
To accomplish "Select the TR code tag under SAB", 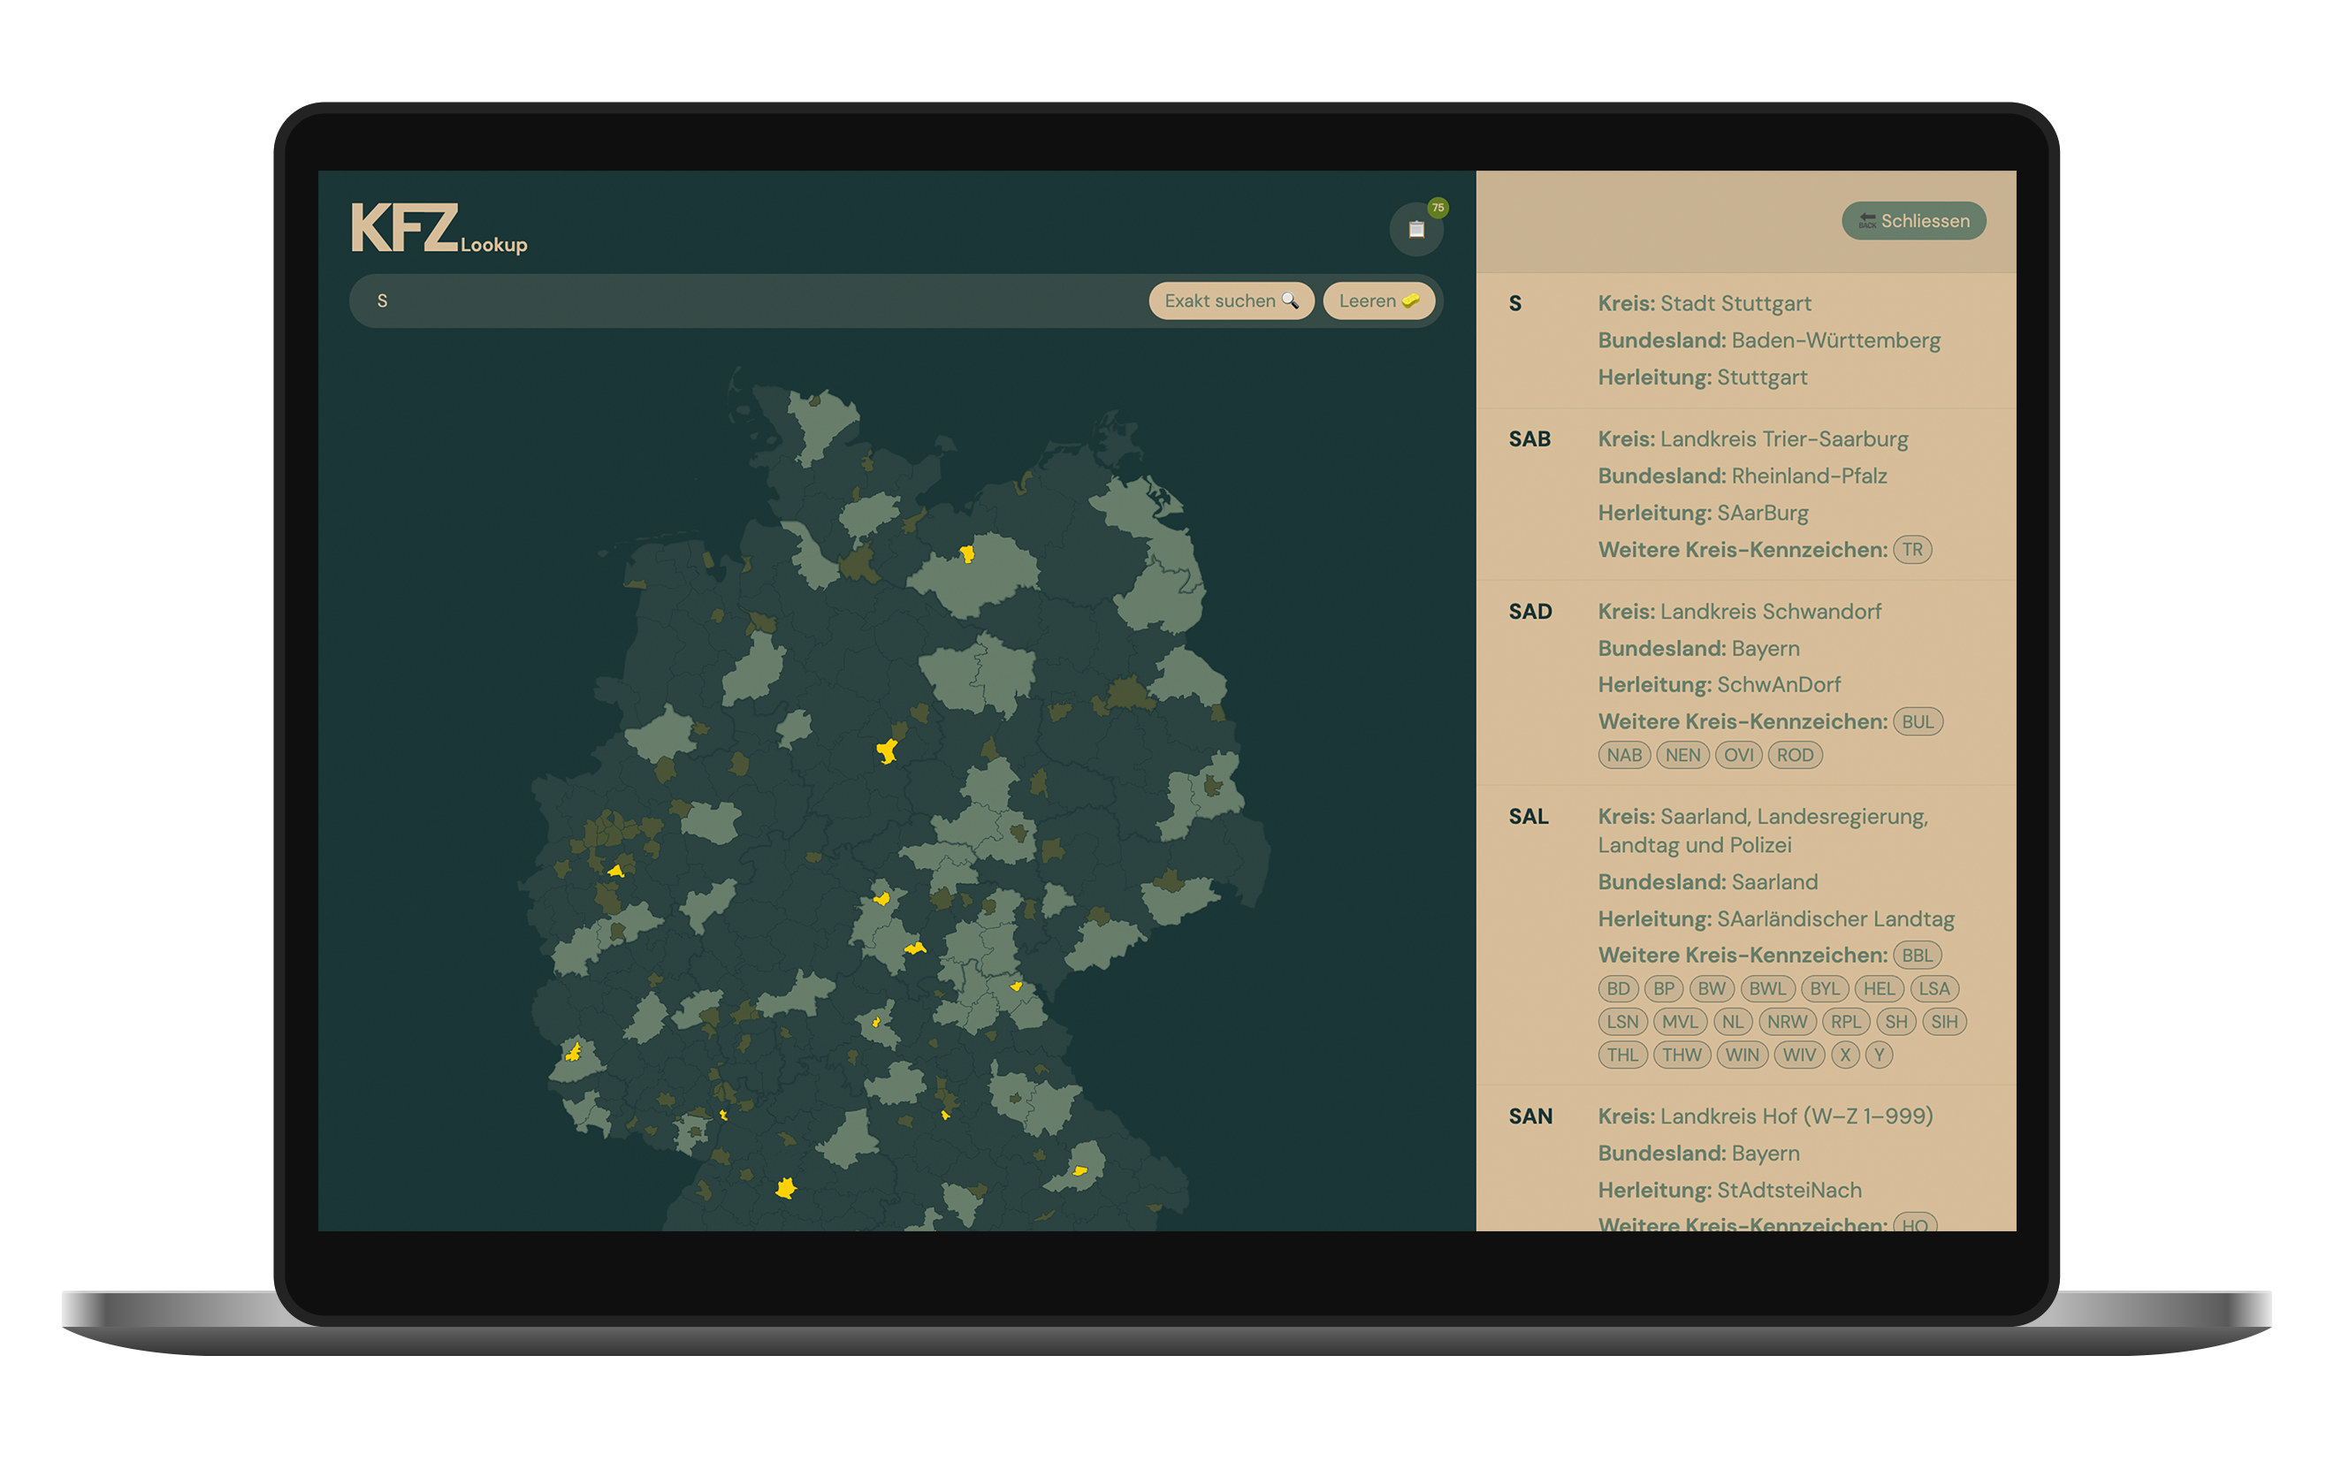I will click(x=1911, y=551).
